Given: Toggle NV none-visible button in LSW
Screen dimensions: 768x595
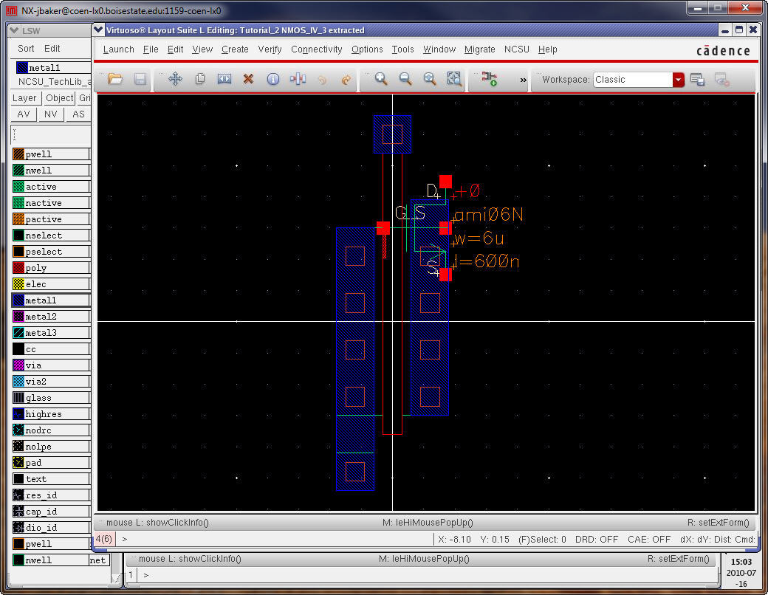Looking at the screenshot, I should coord(50,114).
